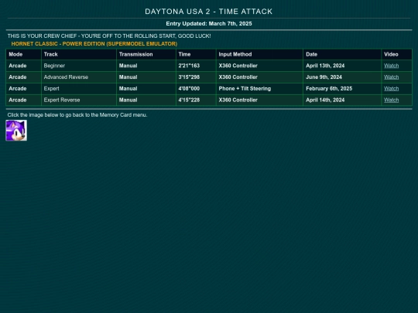418x313 pixels.
Task: Select 'Phone + Tilt Steering' input method
Action: click(245, 89)
